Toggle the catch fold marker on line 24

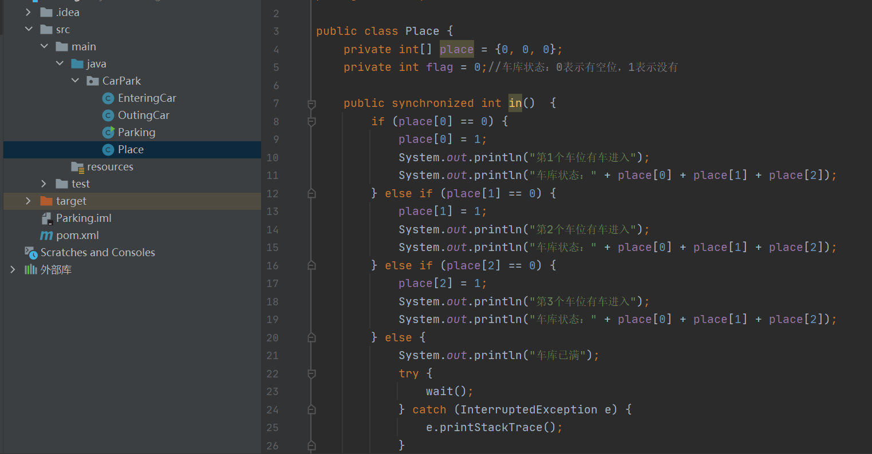tap(311, 409)
